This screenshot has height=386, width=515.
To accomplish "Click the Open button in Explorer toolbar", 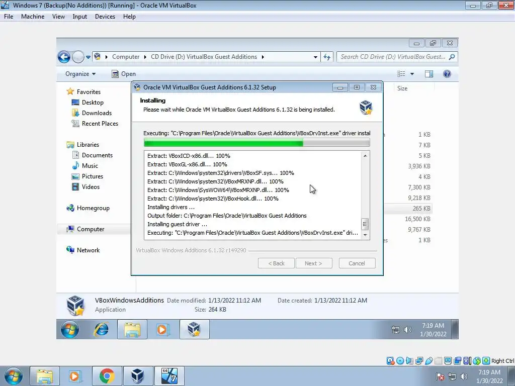I will coord(124,74).
